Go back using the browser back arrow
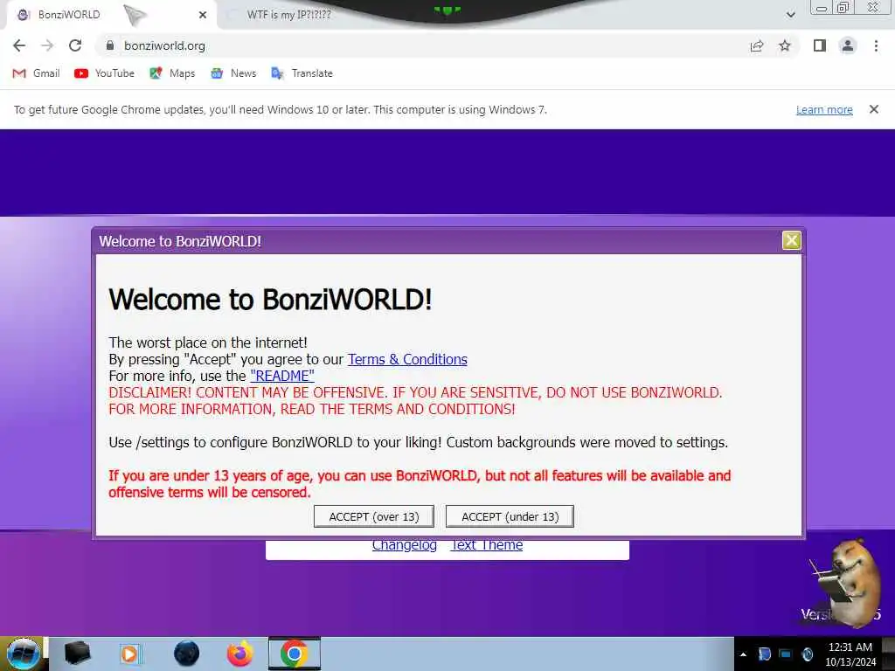Image resolution: width=895 pixels, height=671 pixels. point(19,45)
